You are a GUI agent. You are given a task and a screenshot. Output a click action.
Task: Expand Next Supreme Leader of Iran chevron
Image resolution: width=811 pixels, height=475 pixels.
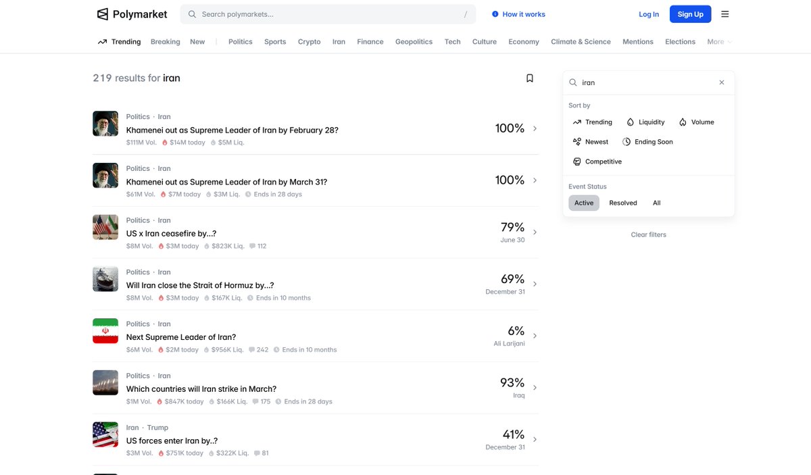tap(535, 336)
